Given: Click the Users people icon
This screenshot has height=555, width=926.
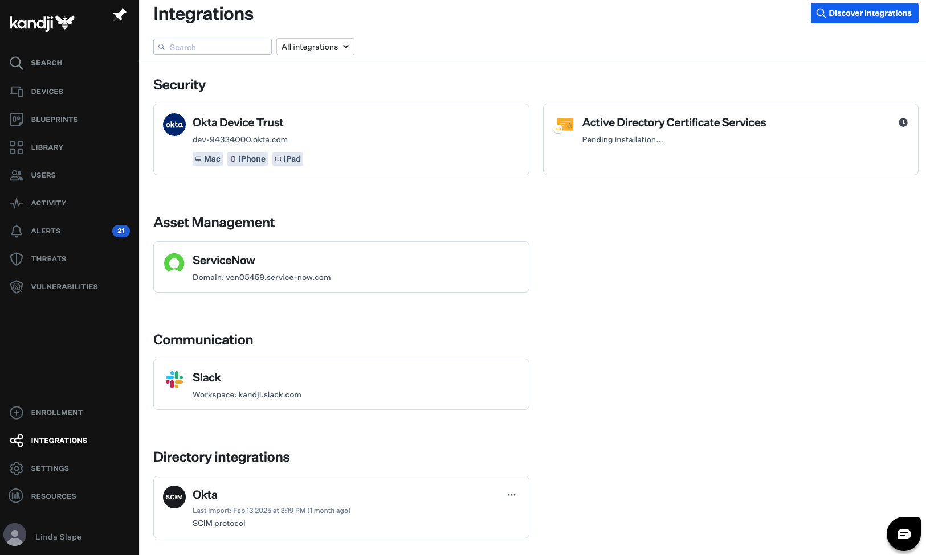Looking at the screenshot, I should (17, 175).
